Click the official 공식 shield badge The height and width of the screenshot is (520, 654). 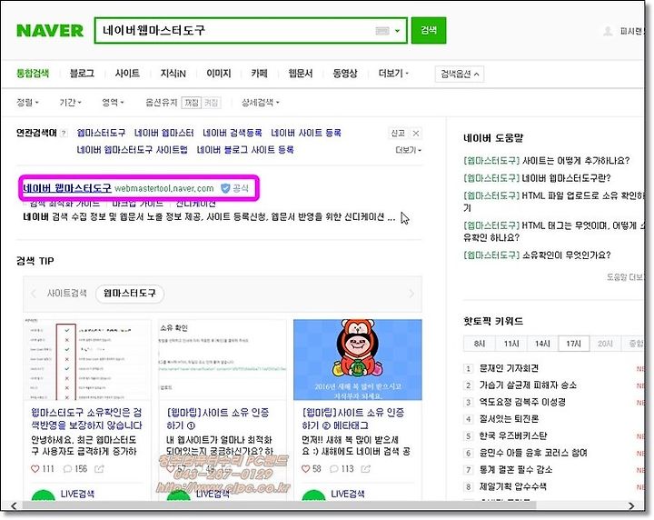234,188
